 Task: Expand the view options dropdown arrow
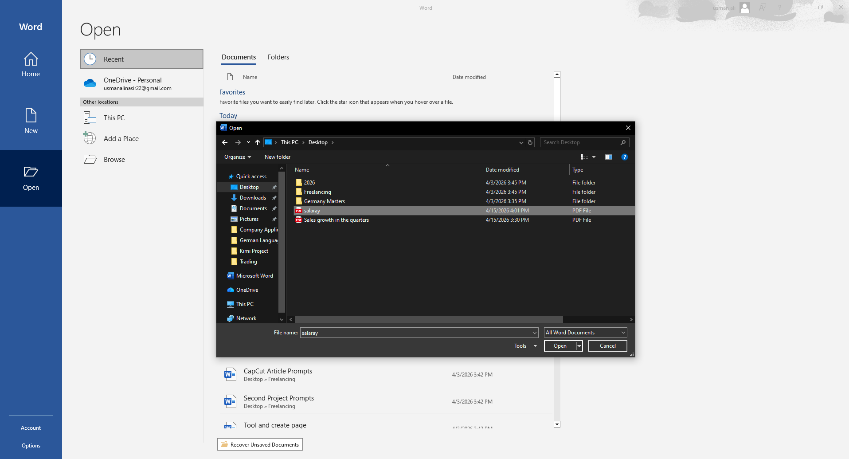pos(594,157)
